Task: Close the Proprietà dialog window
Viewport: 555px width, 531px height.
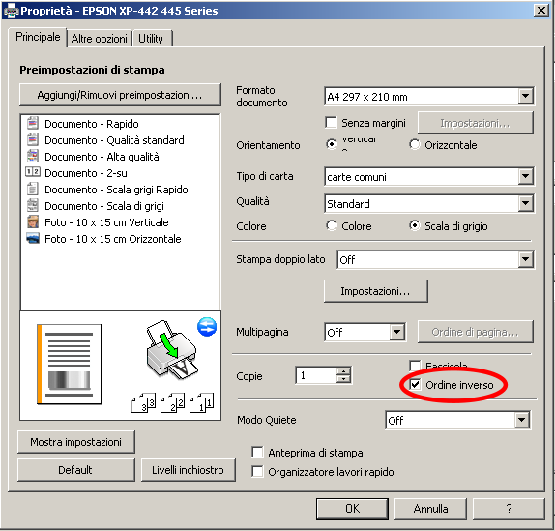Action: pyautogui.click(x=541, y=11)
